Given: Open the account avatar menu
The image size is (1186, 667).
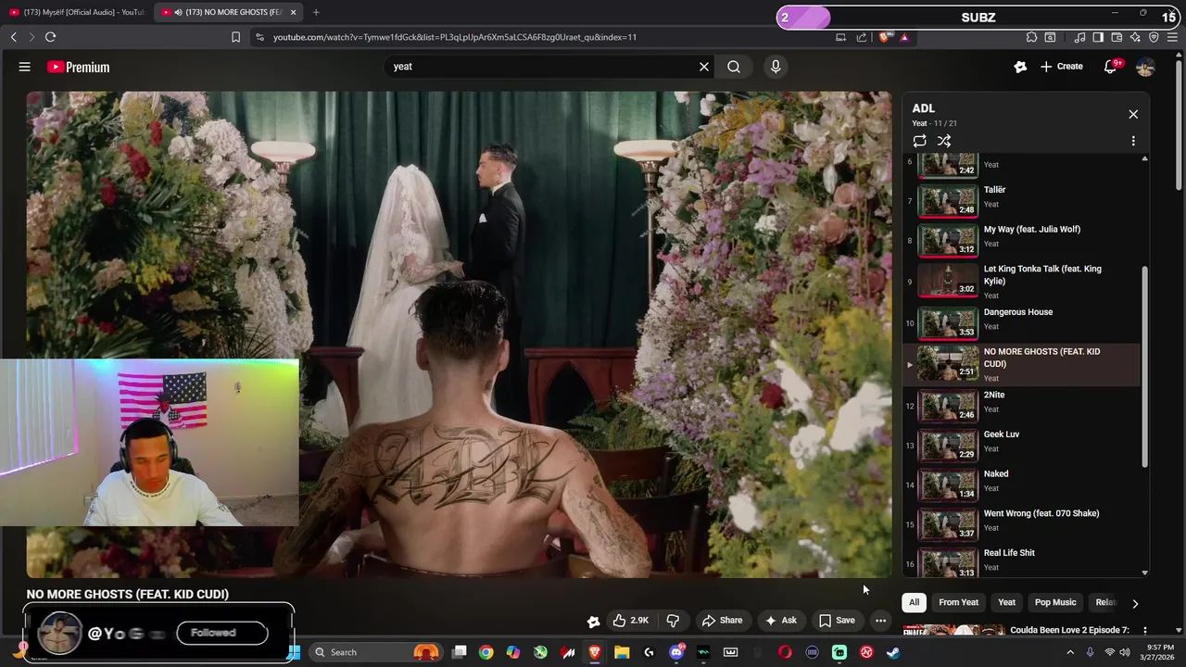Looking at the screenshot, I should tap(1145, 67).
